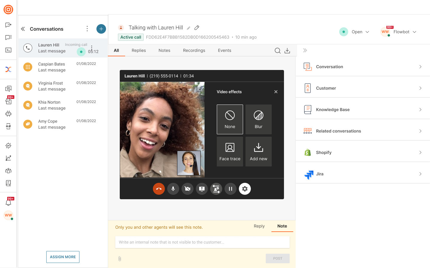
Task: Mute the microphone in call controls
Action: [173, 189]
